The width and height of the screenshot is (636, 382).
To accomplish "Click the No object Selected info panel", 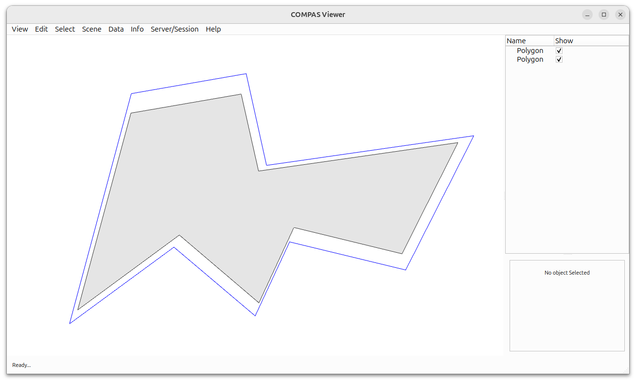I will tap(567, 273).
